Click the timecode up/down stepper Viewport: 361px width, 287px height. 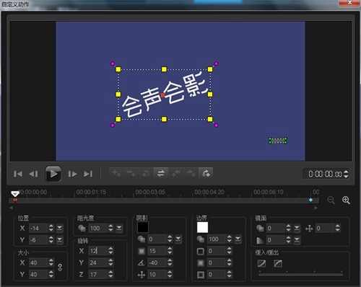click(346, 174)
